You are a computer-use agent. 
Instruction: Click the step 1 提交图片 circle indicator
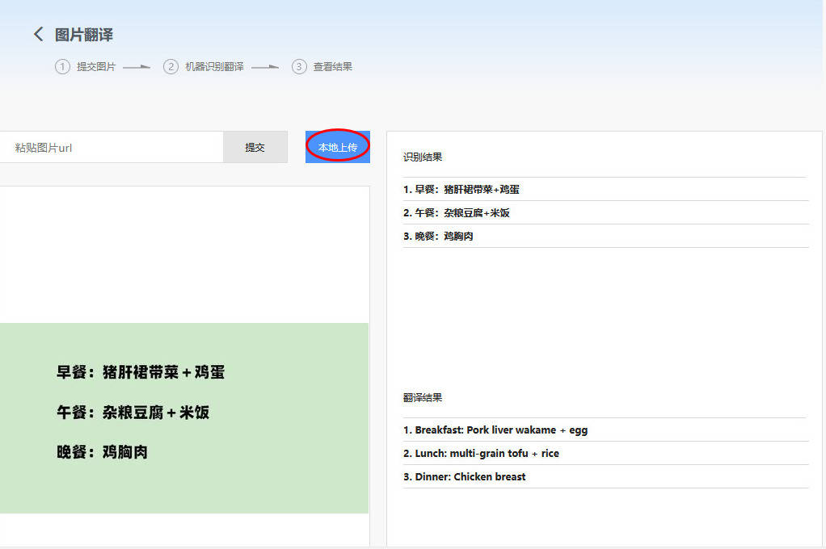click(62, 66)
